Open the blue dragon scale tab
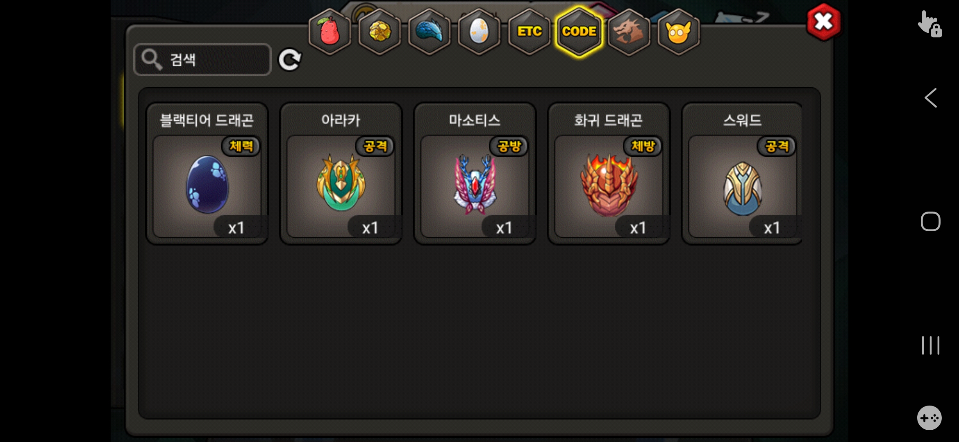The width and height of the screenshot is (959, 442). coord(430,32)
